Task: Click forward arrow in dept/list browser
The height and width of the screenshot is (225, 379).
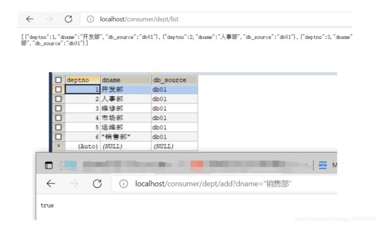Action: tap(49, 19)
